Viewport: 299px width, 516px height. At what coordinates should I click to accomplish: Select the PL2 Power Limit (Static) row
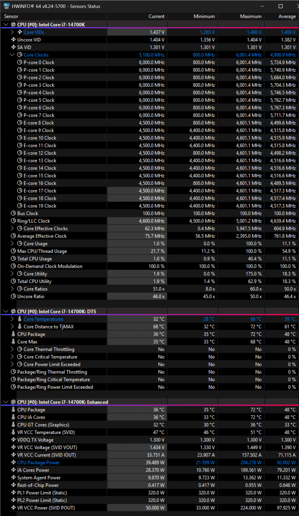[150, 500]
